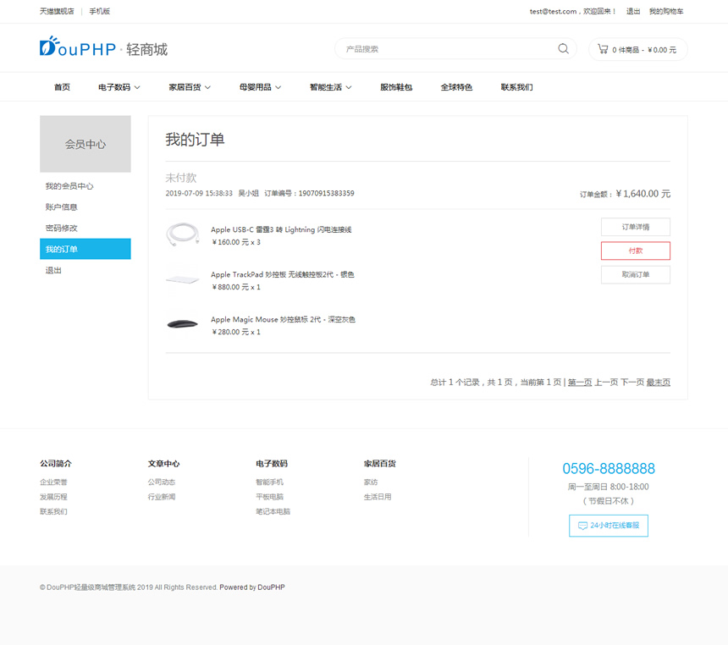Expand the 家居百货 dropdown arrow
This screenshot has height=645, width=728.
(x=208, y=87)
